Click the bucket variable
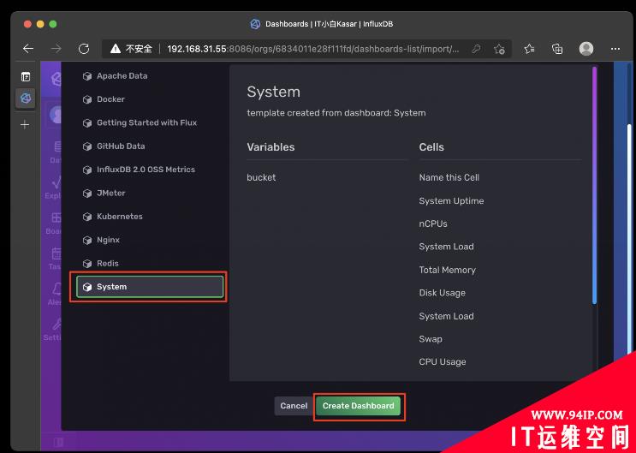Viewport: 636px width, 453px height. click(x=261, y=177)
